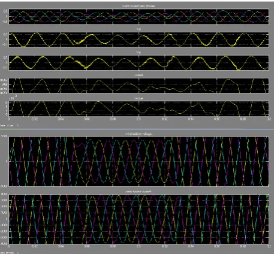This screenshot has height=254, width=274.
Task: Click the "wind turbine current" plot title
Action: click(138, 192)
